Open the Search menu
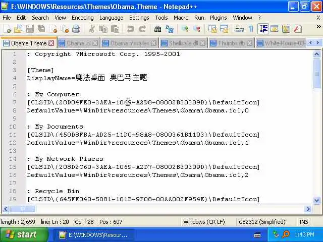Viewport: 323px width, 242px height. click(x=40, y=18)
